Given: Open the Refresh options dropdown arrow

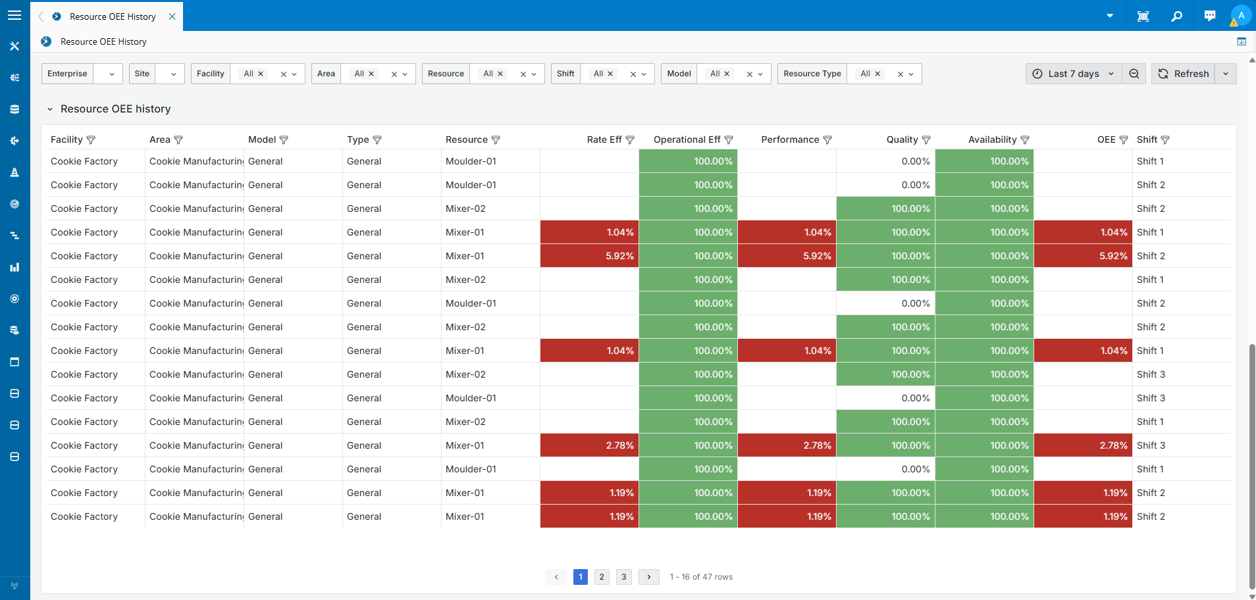Looking at the screenshot, I should coord(1226,74).
